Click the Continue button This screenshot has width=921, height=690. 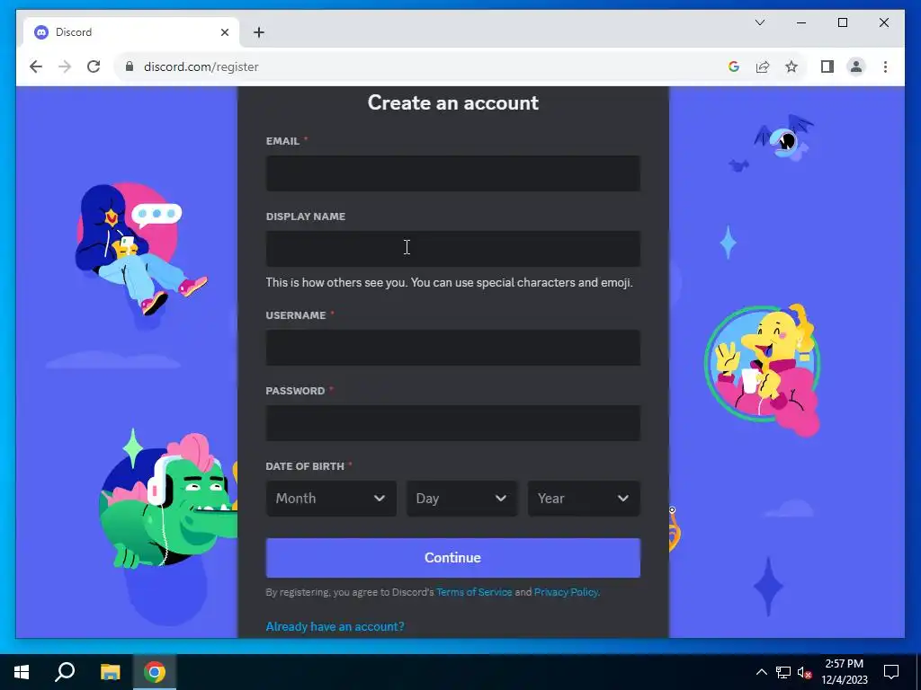(453, 558)
